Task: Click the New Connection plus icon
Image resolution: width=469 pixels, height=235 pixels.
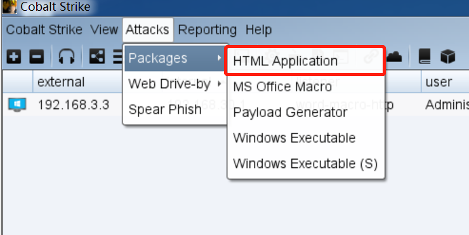Action: click(14, 57)
